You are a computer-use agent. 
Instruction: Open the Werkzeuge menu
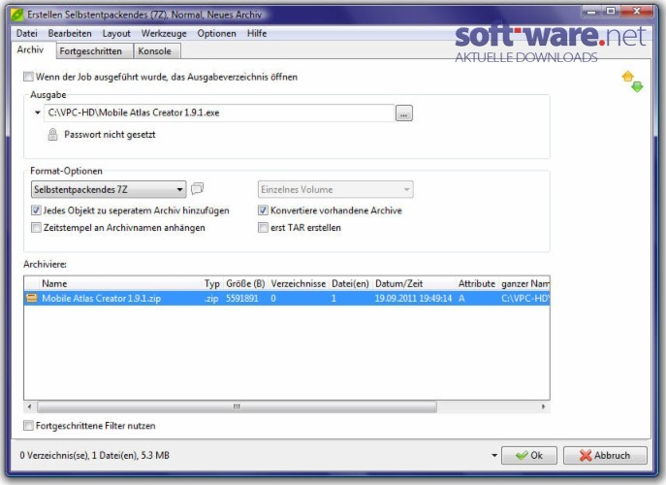(x=164, y=33)
